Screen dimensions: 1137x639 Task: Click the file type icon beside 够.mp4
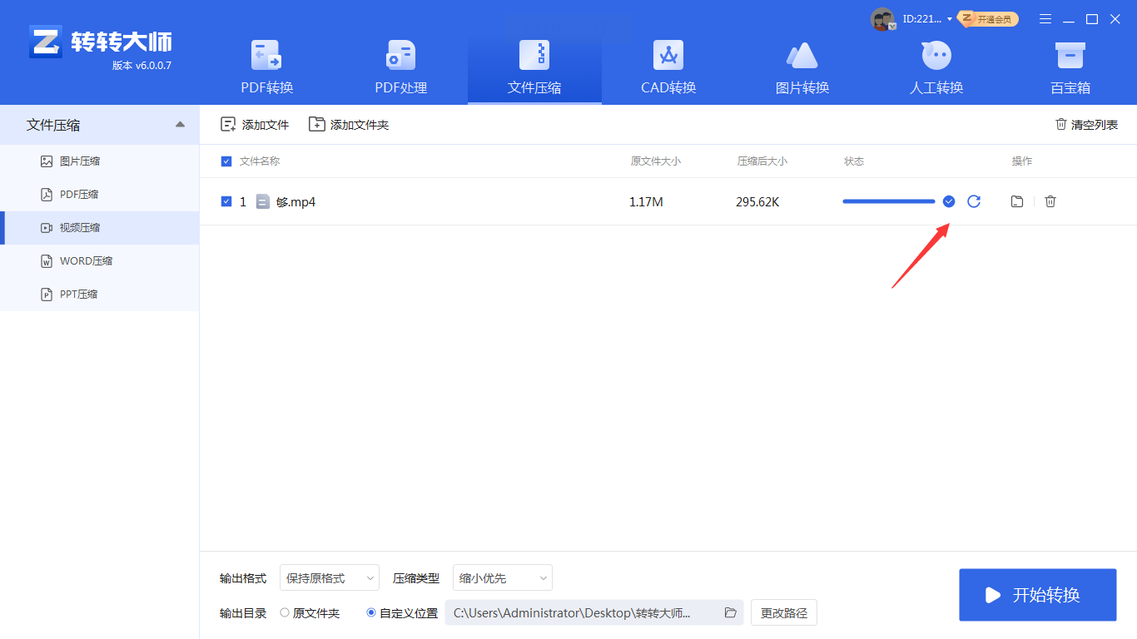(x=263, y=201)
